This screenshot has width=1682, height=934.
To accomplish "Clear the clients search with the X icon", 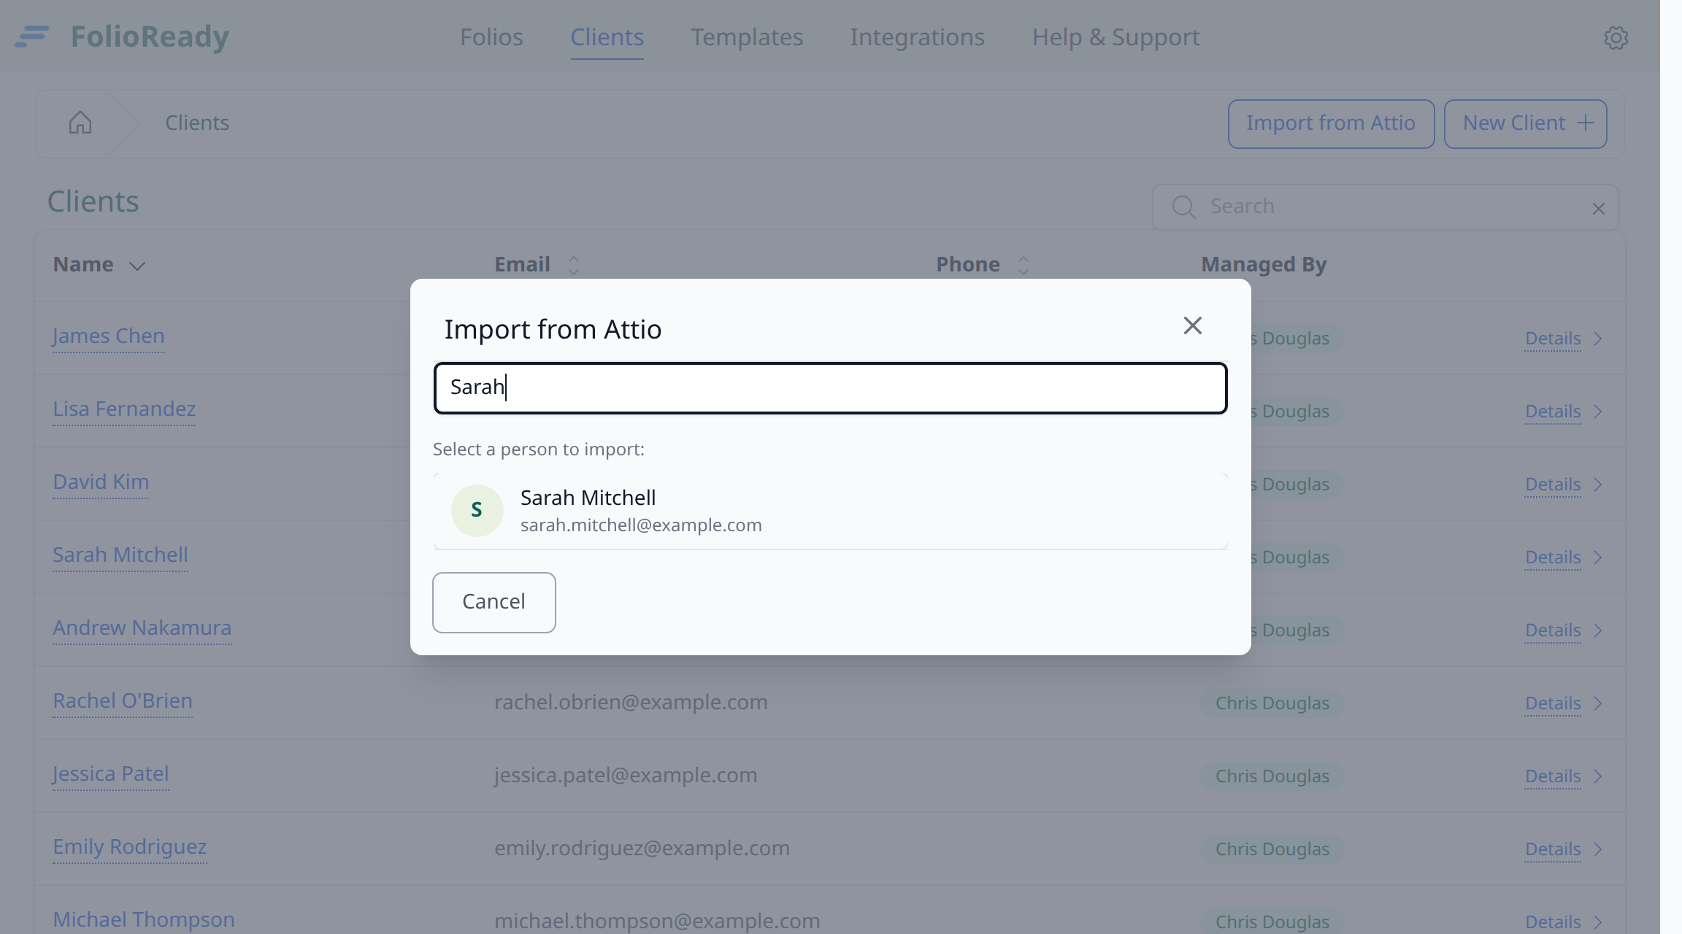I will (1598, 209).
